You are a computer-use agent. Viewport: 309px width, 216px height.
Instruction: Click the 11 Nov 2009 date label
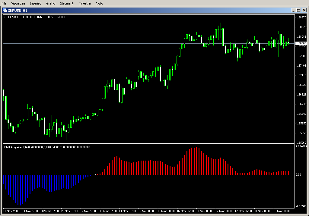pyautogui.click(x=12, y=211)
